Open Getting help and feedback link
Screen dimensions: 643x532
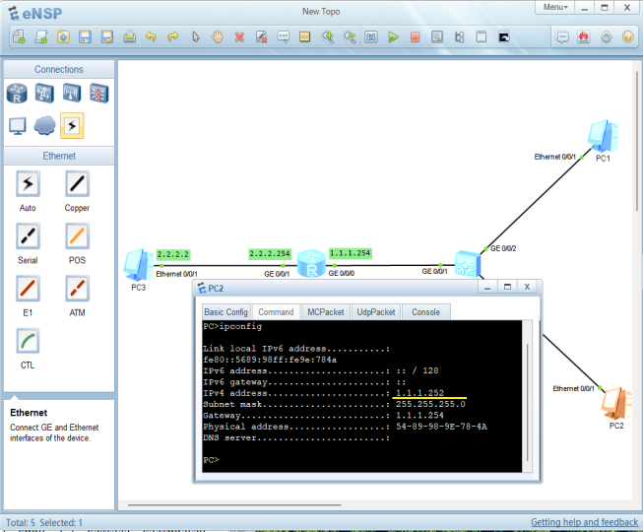(x=584, y=522)
